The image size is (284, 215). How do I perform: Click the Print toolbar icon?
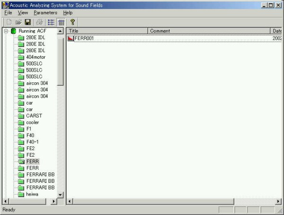point(39,22)
